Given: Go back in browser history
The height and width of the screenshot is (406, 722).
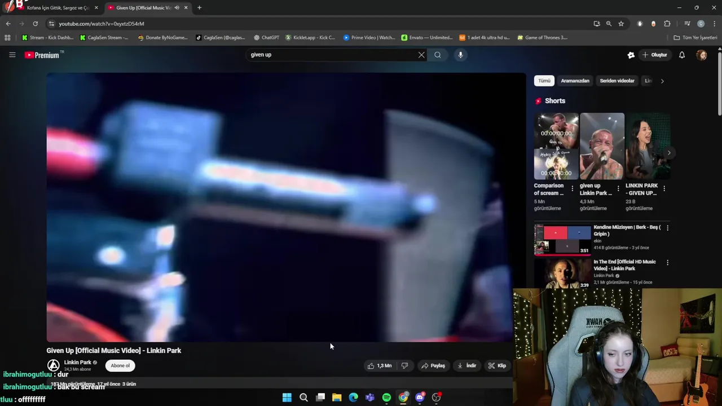Looking at the screenshot, I should point(8,24).
